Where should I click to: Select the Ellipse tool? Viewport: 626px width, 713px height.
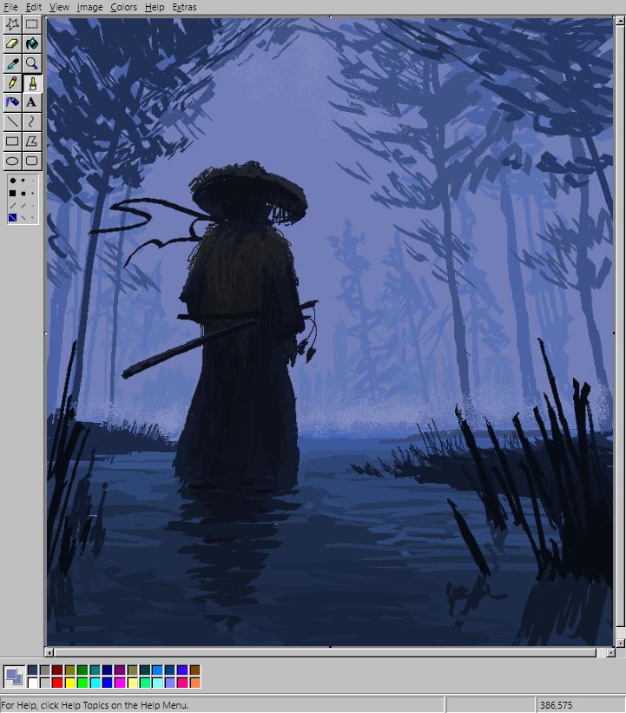pyautogui.click(x=12, y=161)
